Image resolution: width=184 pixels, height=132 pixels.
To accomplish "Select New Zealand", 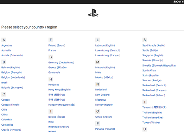I will pos(102,95).
